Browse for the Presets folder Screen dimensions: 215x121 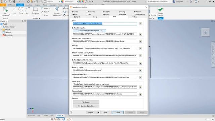click(x=140, y=49)
